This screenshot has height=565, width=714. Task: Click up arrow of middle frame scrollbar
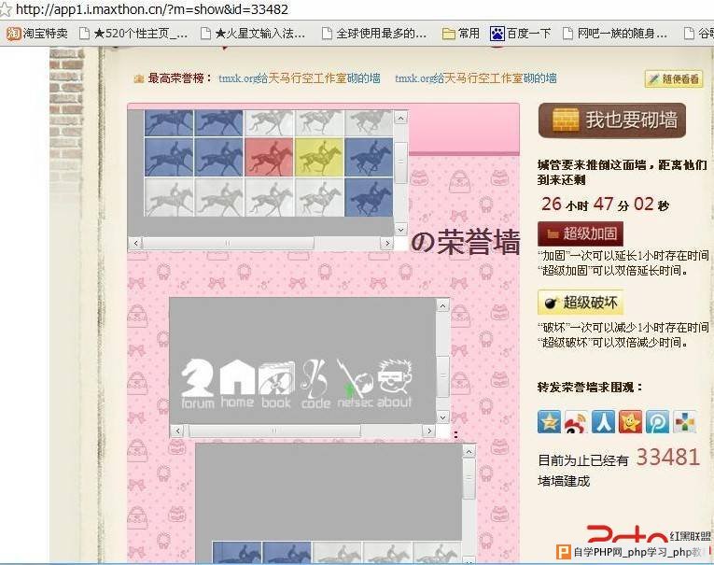pyautogui.click(x=443, y=305)
